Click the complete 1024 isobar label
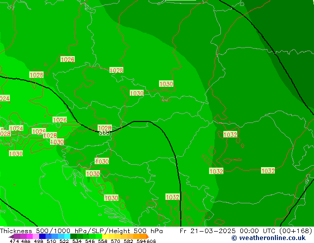Image resolution: width=314 pixels, height=243 pixels. tap(16, 128)
